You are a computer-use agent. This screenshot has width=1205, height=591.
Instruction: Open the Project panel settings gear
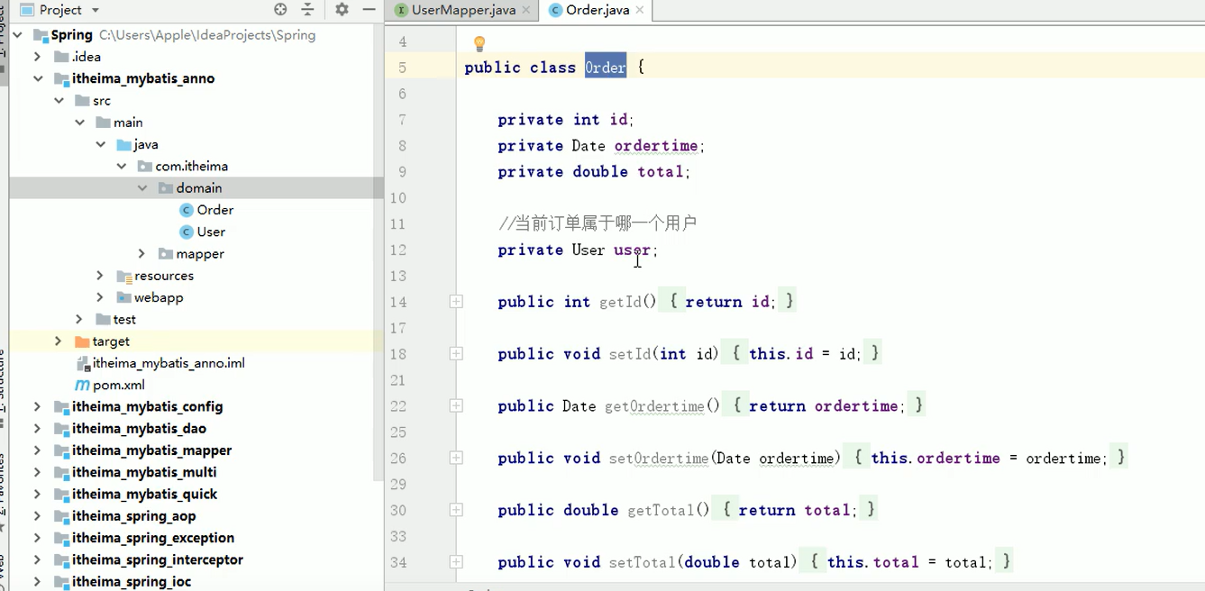click(342, 10)
